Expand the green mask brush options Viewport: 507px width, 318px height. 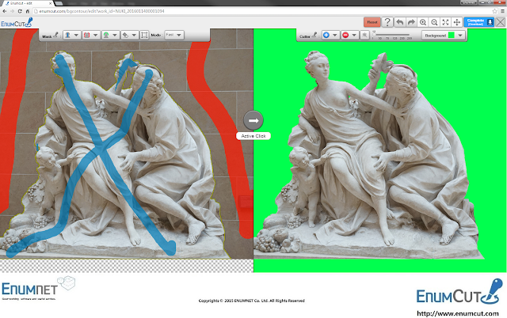(x=114, y=35)
